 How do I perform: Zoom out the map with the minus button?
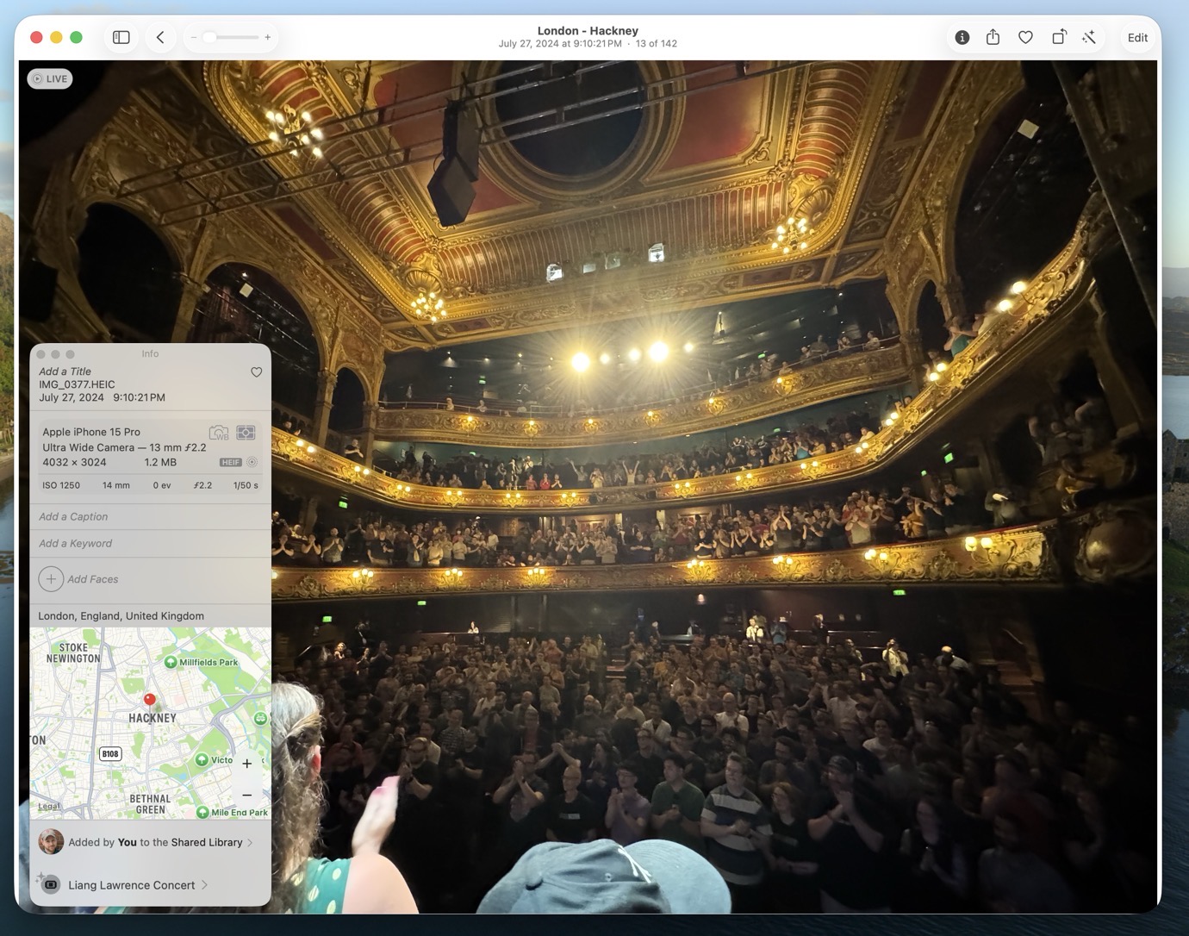click(x=247, y=795)
